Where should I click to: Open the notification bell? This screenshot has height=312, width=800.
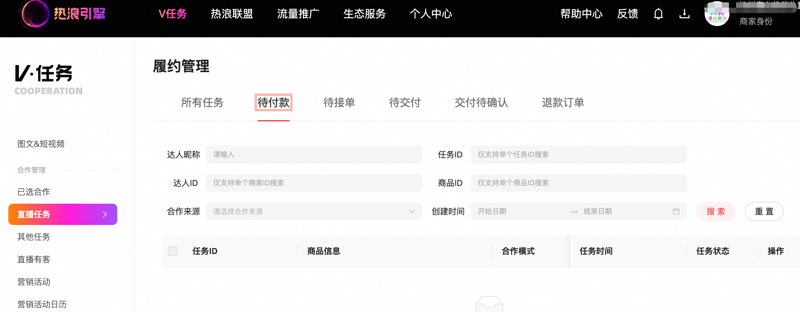pyautogui.click(x=658, y=14)
